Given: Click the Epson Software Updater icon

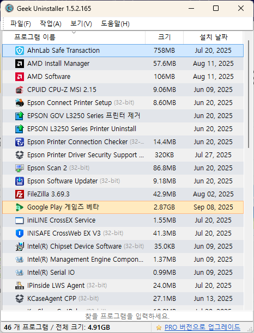Looking at the screenshot, I should 20,181.
